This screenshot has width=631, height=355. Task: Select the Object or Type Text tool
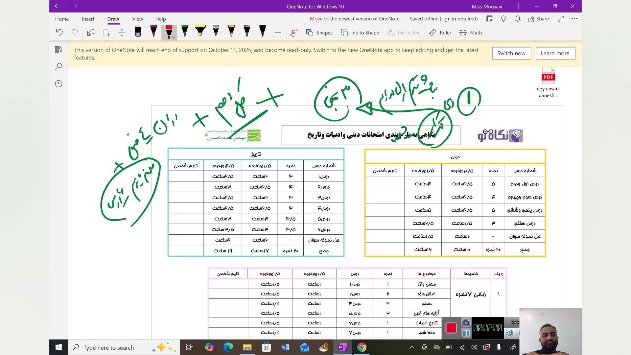91,33
